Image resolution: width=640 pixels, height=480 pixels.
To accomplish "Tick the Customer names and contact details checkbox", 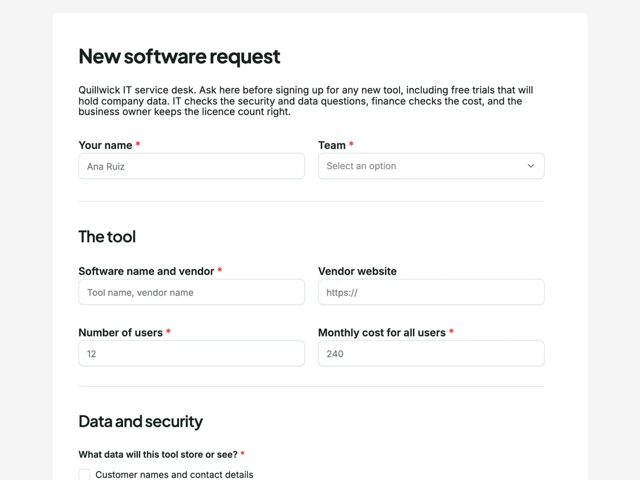I will tap(84, 475).
